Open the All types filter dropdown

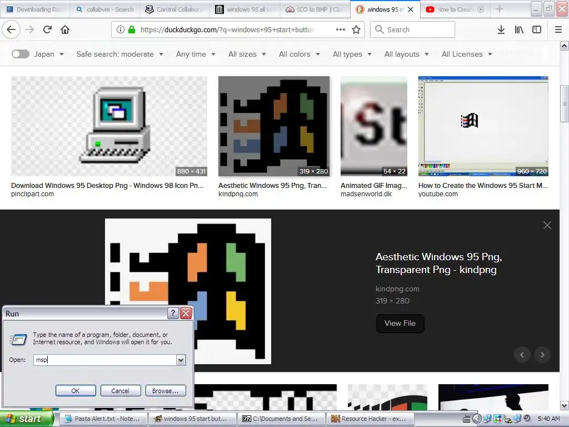pos(352,54)
